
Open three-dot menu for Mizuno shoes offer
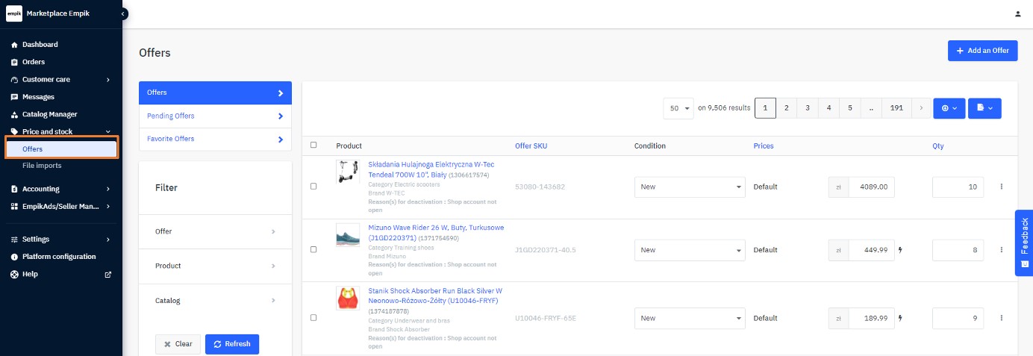(x=1001, y=250)
